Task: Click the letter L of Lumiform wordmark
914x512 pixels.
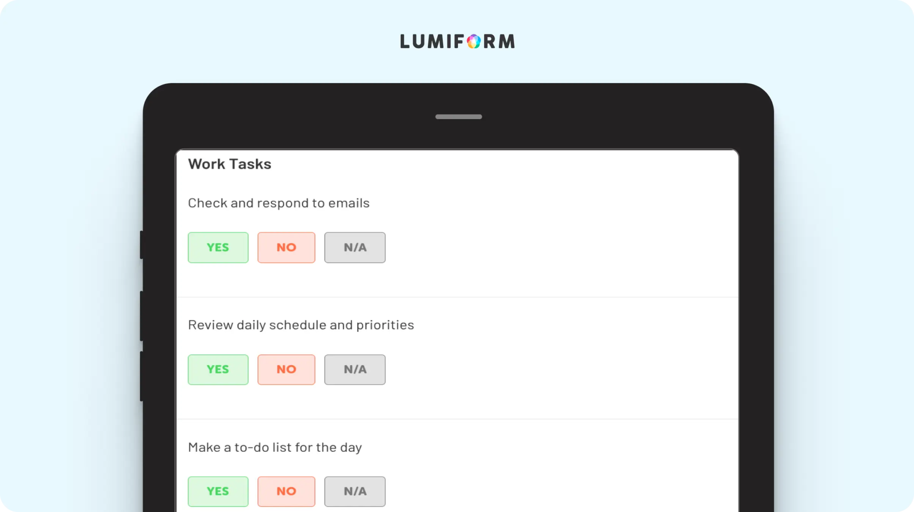Action: (405, 41)
